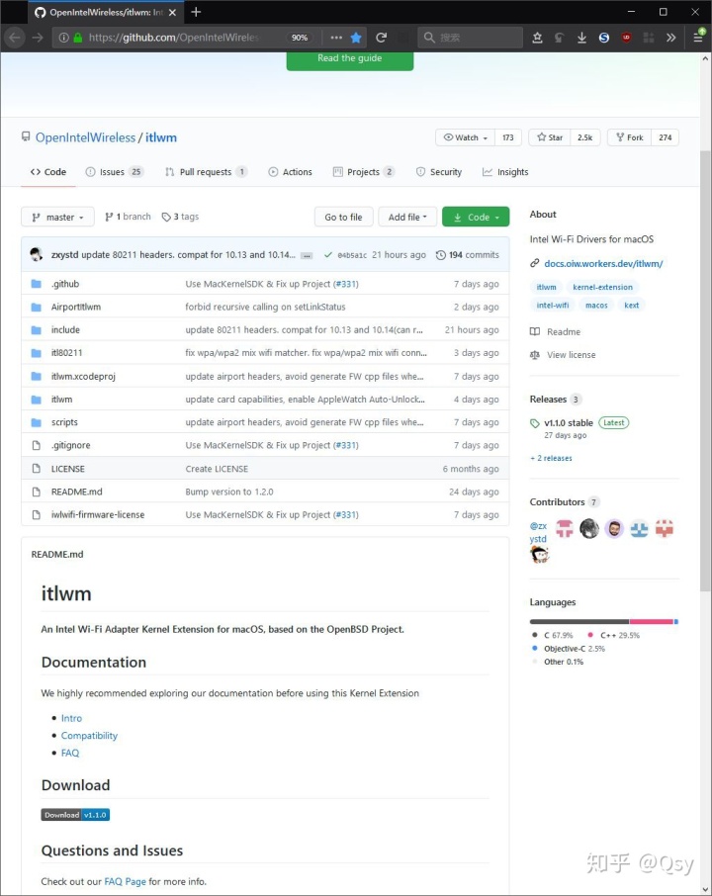The height and width of the screenshot is (896, 712).
Task: Star the itlwm repository
Action: click(x=550, y=137)
